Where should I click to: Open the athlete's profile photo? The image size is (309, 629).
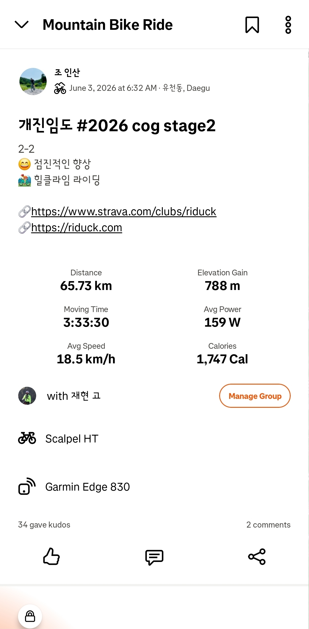(33, 81)
